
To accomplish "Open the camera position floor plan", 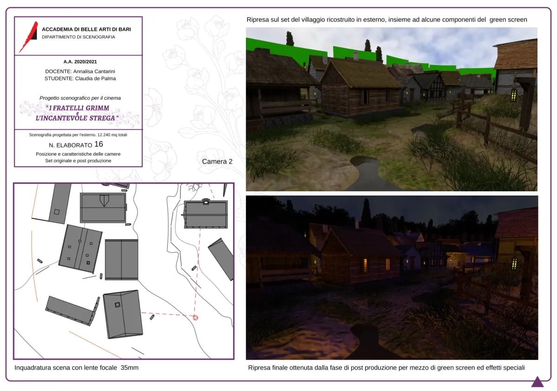I will tap(123, 271).
